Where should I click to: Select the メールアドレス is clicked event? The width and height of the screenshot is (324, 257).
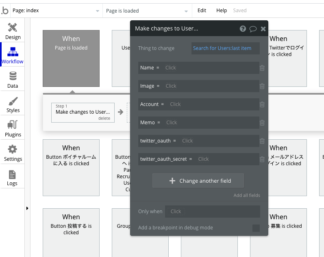coord(287,168)
